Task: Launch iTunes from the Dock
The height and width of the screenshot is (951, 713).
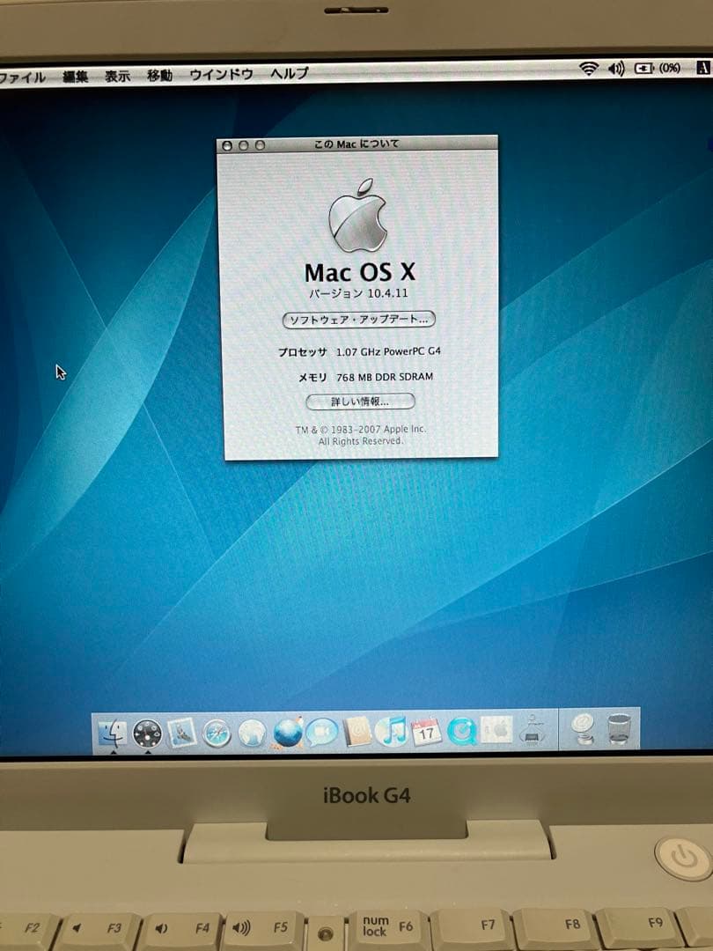Action: coord(391,731)
